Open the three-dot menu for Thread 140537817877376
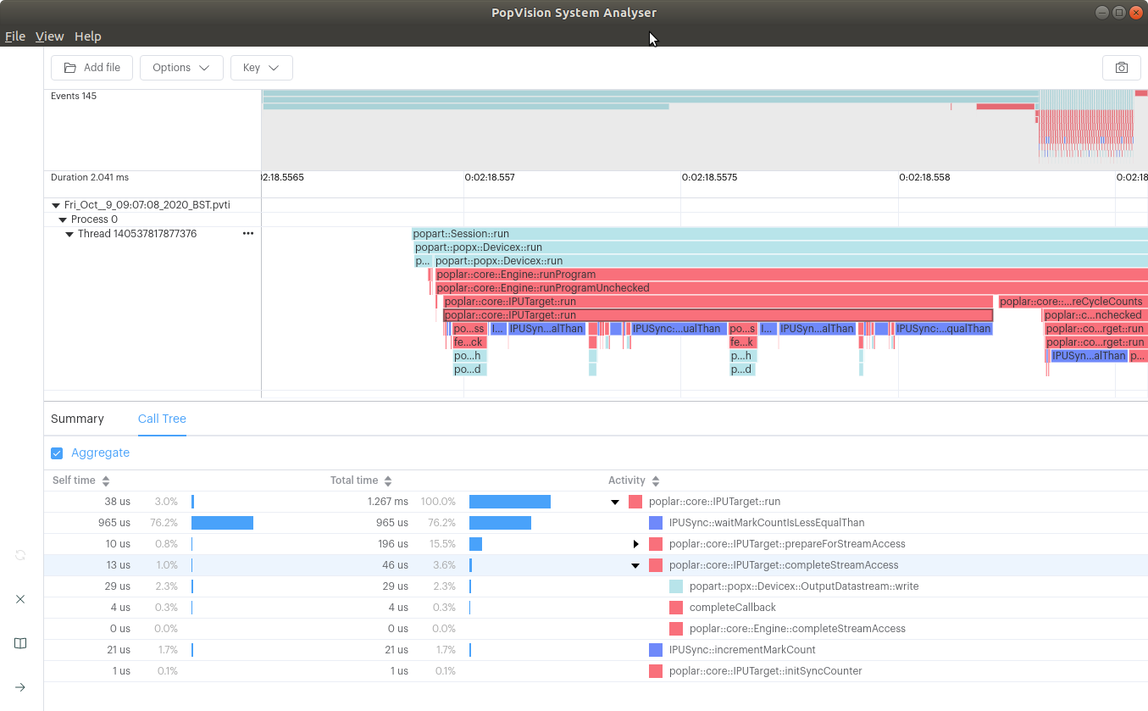 [x=248, y=234]
